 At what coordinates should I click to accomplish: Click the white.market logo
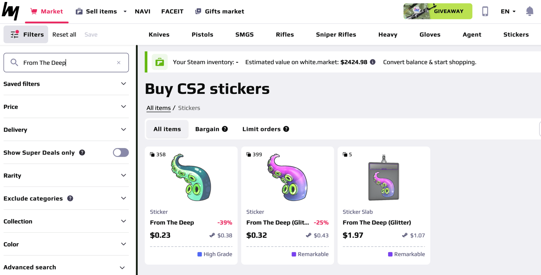point(11,11)
